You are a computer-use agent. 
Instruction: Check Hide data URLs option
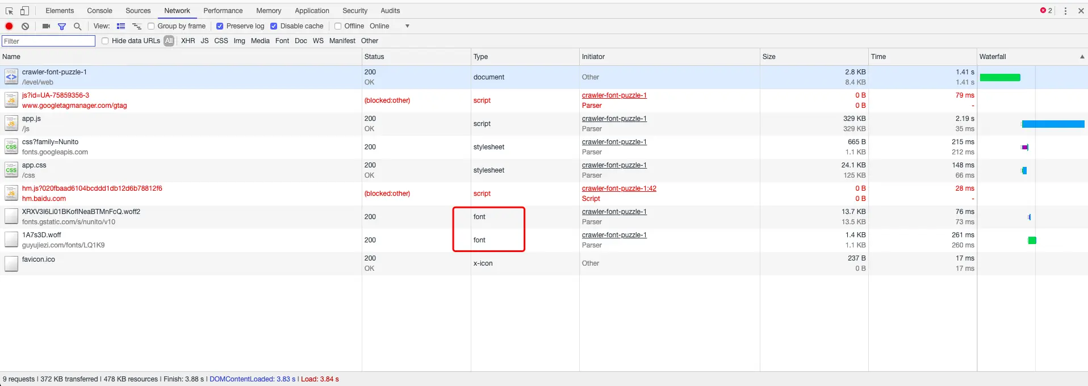click(x=105, y=41)
